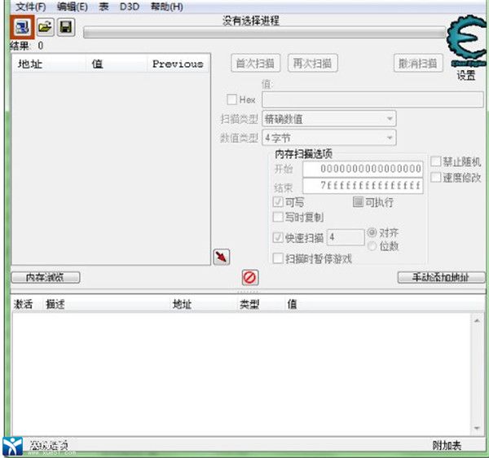This screenshot has height=458, width=489.
Task: Open the 文件(F) menu
Action: click(31, 7)
